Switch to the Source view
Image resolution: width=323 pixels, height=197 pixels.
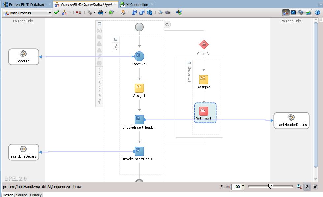[21, 195]
